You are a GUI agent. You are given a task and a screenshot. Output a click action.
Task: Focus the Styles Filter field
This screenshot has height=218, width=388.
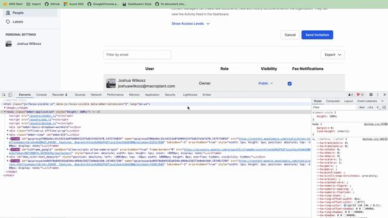point(334,108)
